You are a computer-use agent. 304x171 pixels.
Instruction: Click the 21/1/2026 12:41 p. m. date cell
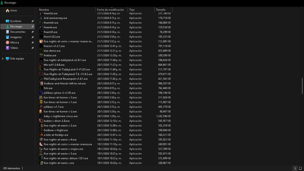pos(109,46)
